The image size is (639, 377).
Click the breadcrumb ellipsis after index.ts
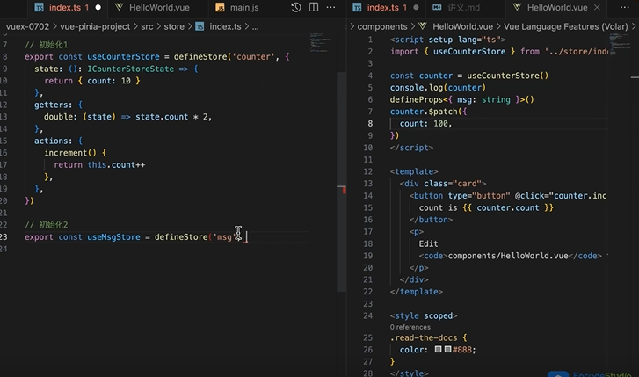(x=255, y=27)
